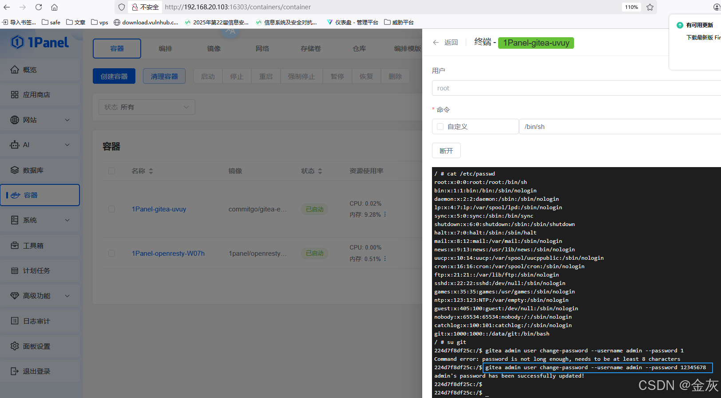
Task: Switch to the 容器 tab
Action: [117, 48]
